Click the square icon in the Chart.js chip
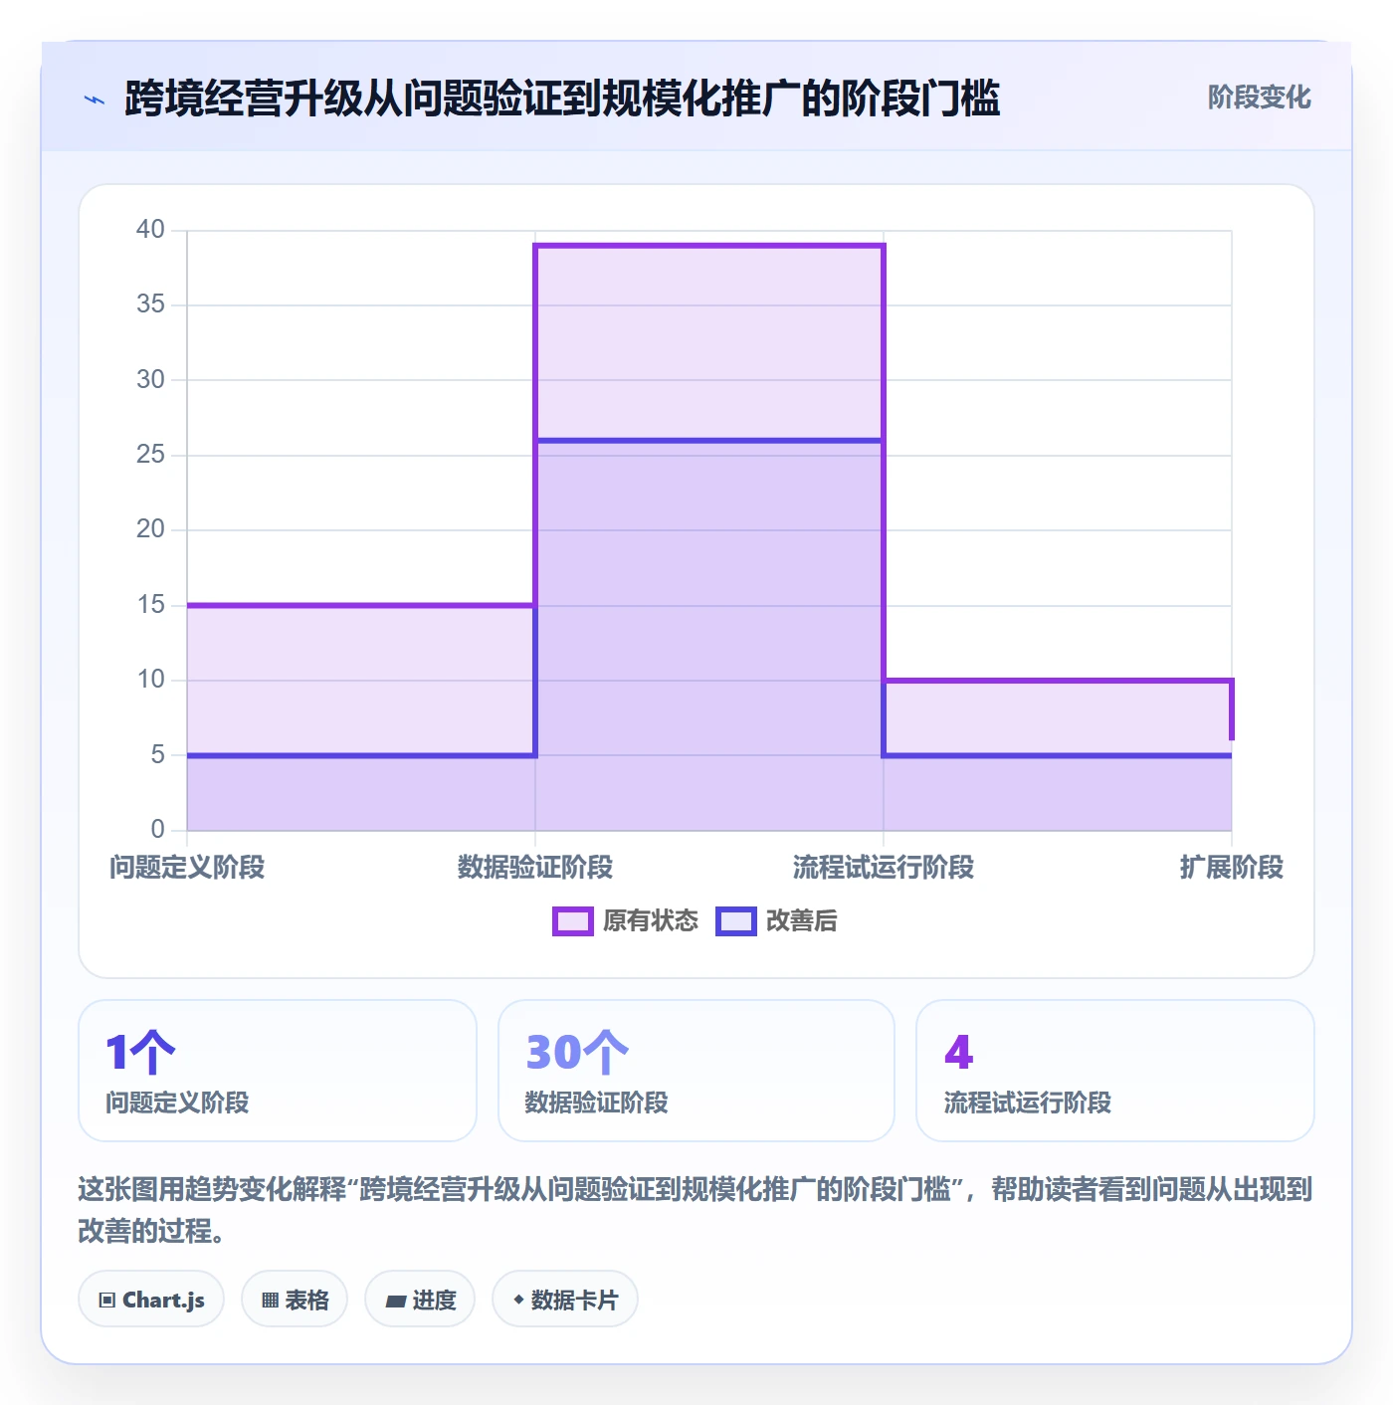Image resolution: width=1393 pixels, height=1405 pixels. click(107, 1300)
